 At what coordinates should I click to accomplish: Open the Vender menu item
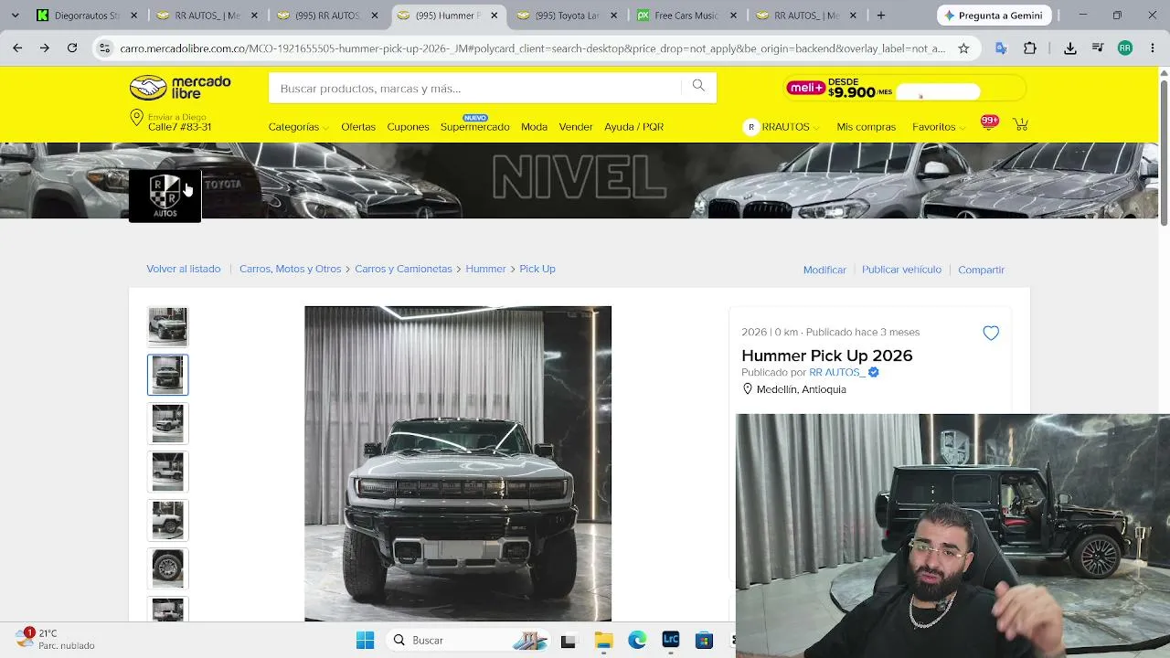coord(576,127)
